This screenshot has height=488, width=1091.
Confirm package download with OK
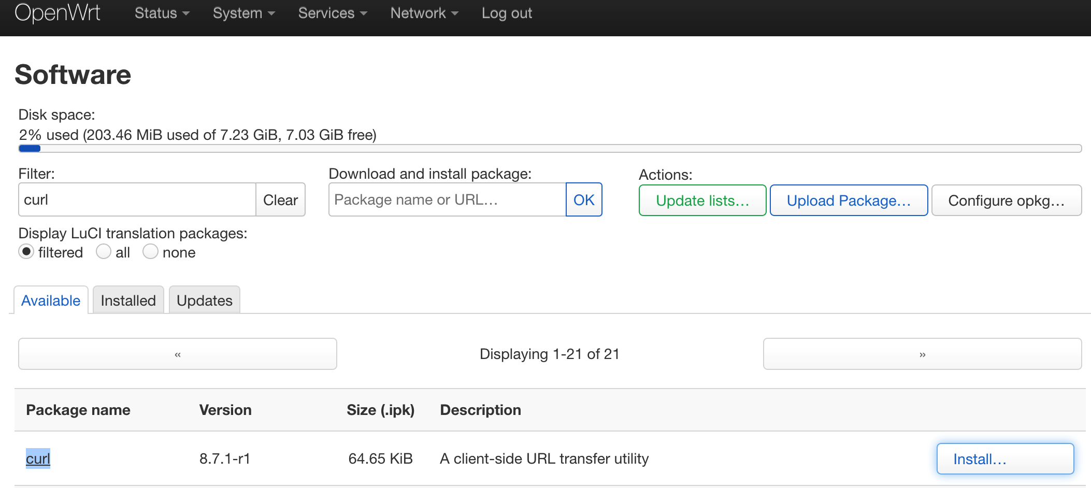[584, 199]
